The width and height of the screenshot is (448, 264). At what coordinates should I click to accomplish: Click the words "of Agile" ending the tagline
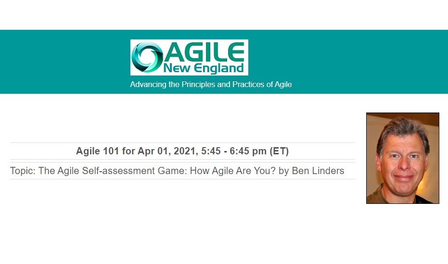point(279,85)
